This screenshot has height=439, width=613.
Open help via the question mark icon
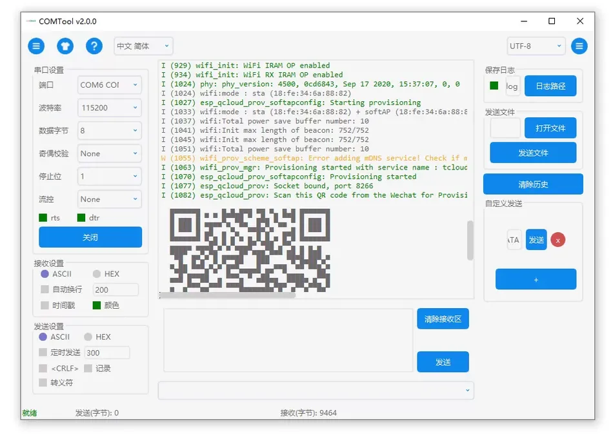coord(93,46)
